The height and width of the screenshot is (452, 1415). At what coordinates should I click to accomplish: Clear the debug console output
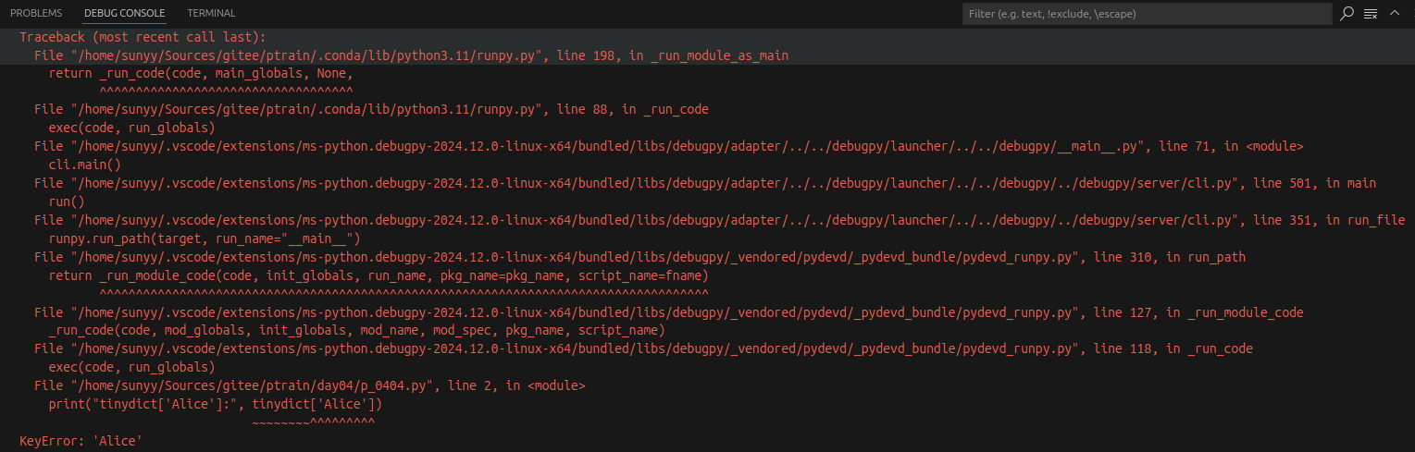[x=1371, y=13]
